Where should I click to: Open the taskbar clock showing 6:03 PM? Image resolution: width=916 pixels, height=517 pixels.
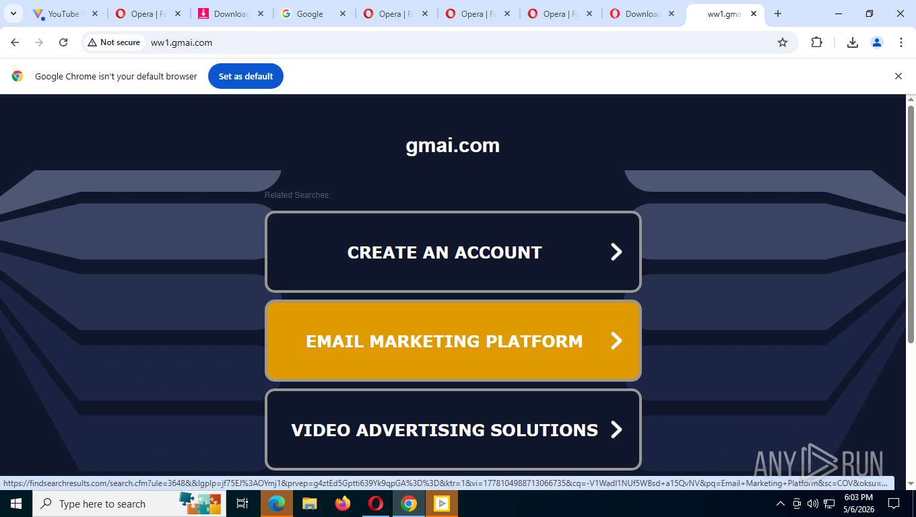[858, 504]
